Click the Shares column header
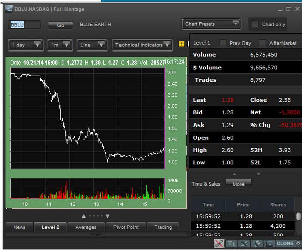 pos(278,205)
